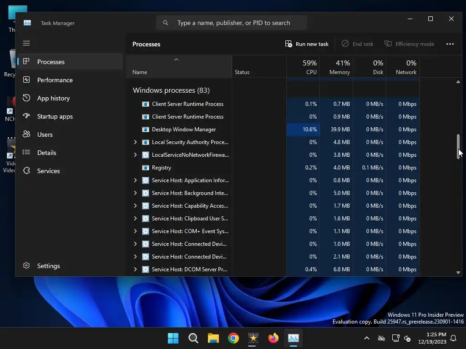This screenshot has width=466, height=349.
Task: Click the search magnifier icon in Task Manager
Action: tap(166, 23)
